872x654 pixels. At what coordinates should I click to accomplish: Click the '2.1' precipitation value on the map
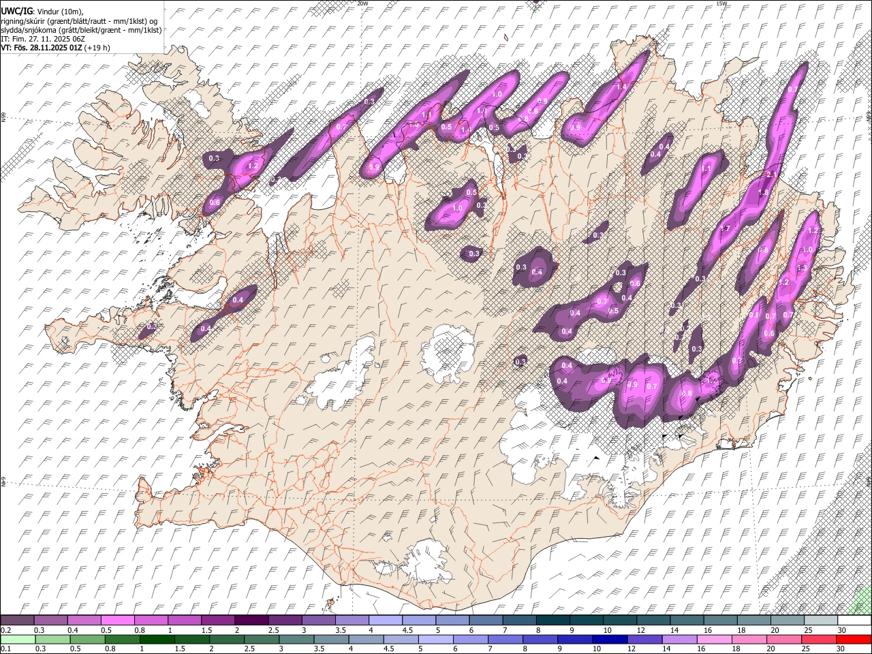pos(772,175)
